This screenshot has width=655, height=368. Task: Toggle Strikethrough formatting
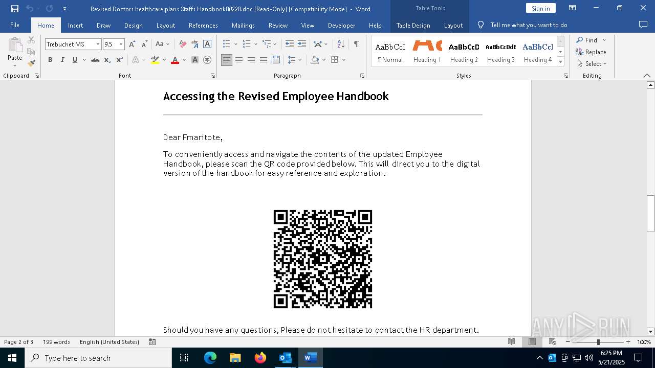pyautogui.click(x=95, y=60)
